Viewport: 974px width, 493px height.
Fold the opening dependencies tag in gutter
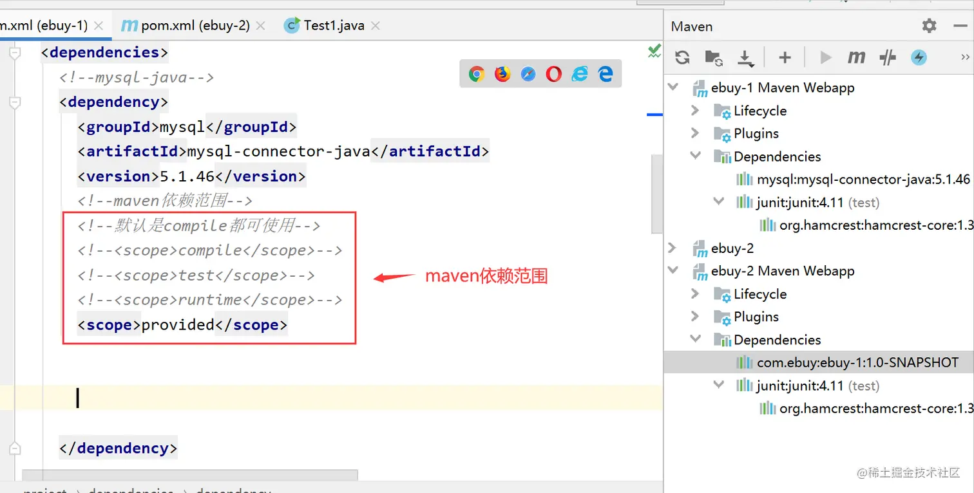[15, 52]
